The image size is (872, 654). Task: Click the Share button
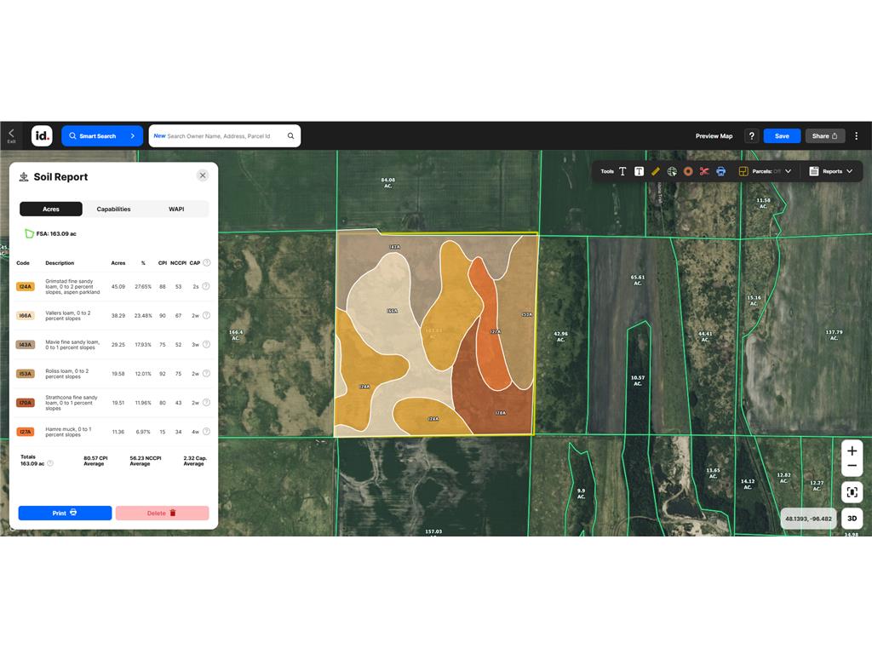click(x=825, y=135)
